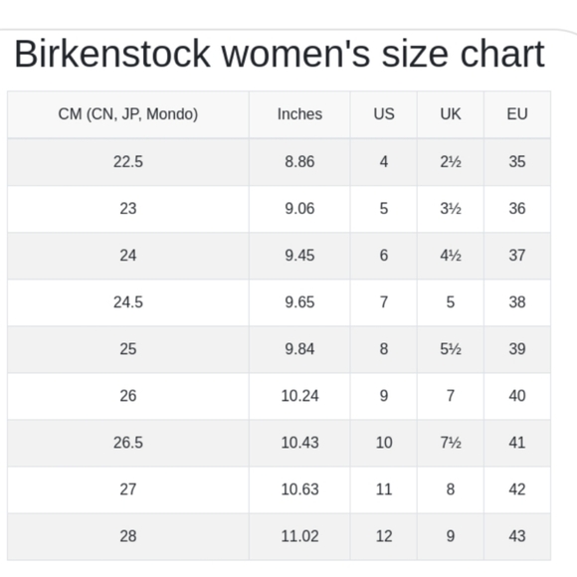Click the US 11 cell
The width and height of the screenshot is (577, 577).
[384, 489]
